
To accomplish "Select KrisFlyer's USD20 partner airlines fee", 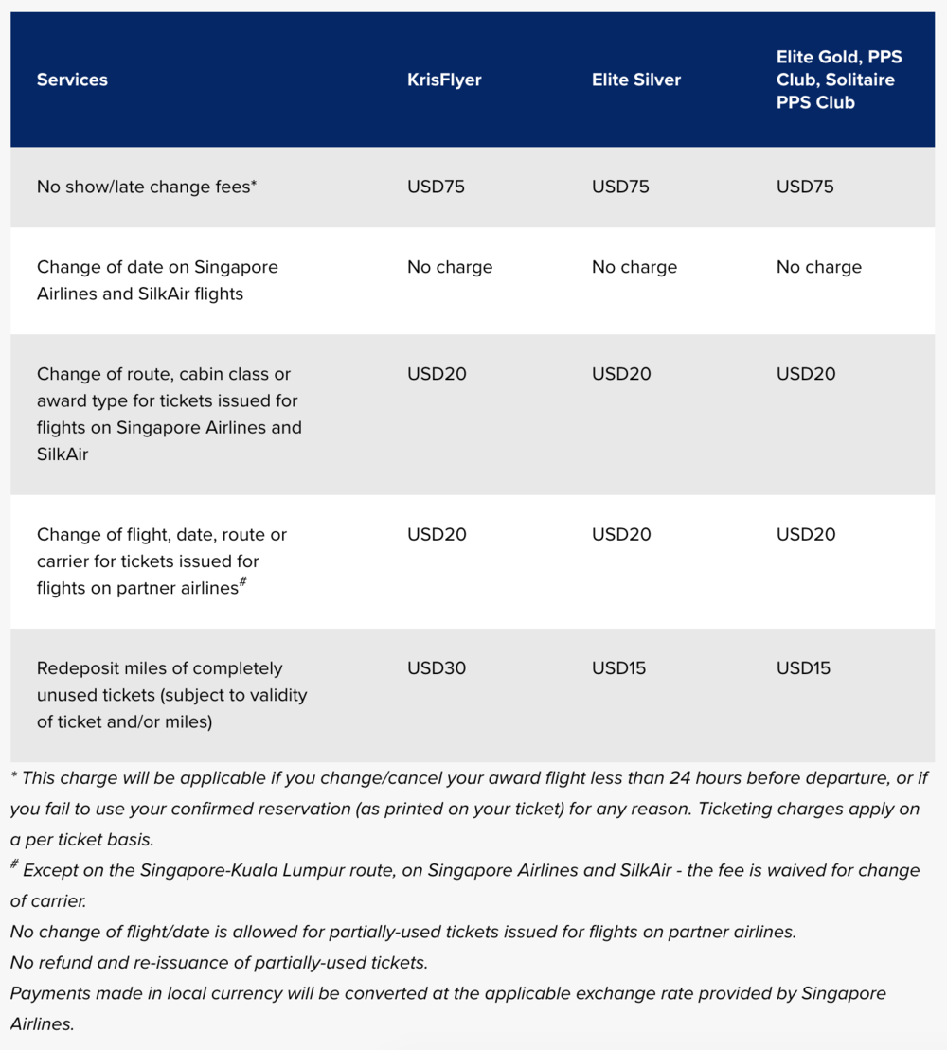I will click(437, 535).
